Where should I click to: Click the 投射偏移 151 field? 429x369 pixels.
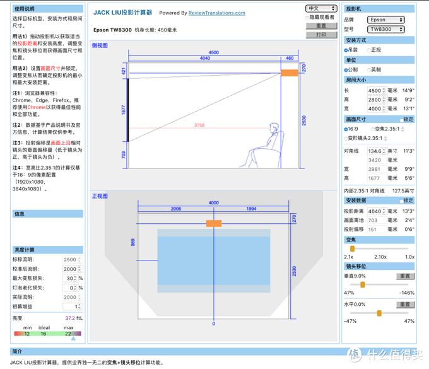(x=377, y=229)
